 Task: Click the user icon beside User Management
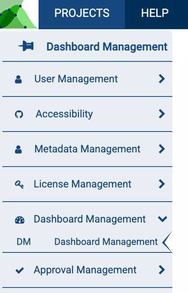pyautogui.click(x=18, y=79)
